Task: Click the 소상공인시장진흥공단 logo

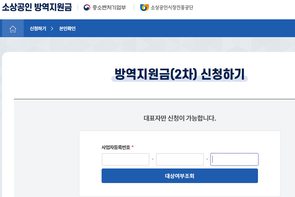Action: pyautogui.click(x=166, y=7)
